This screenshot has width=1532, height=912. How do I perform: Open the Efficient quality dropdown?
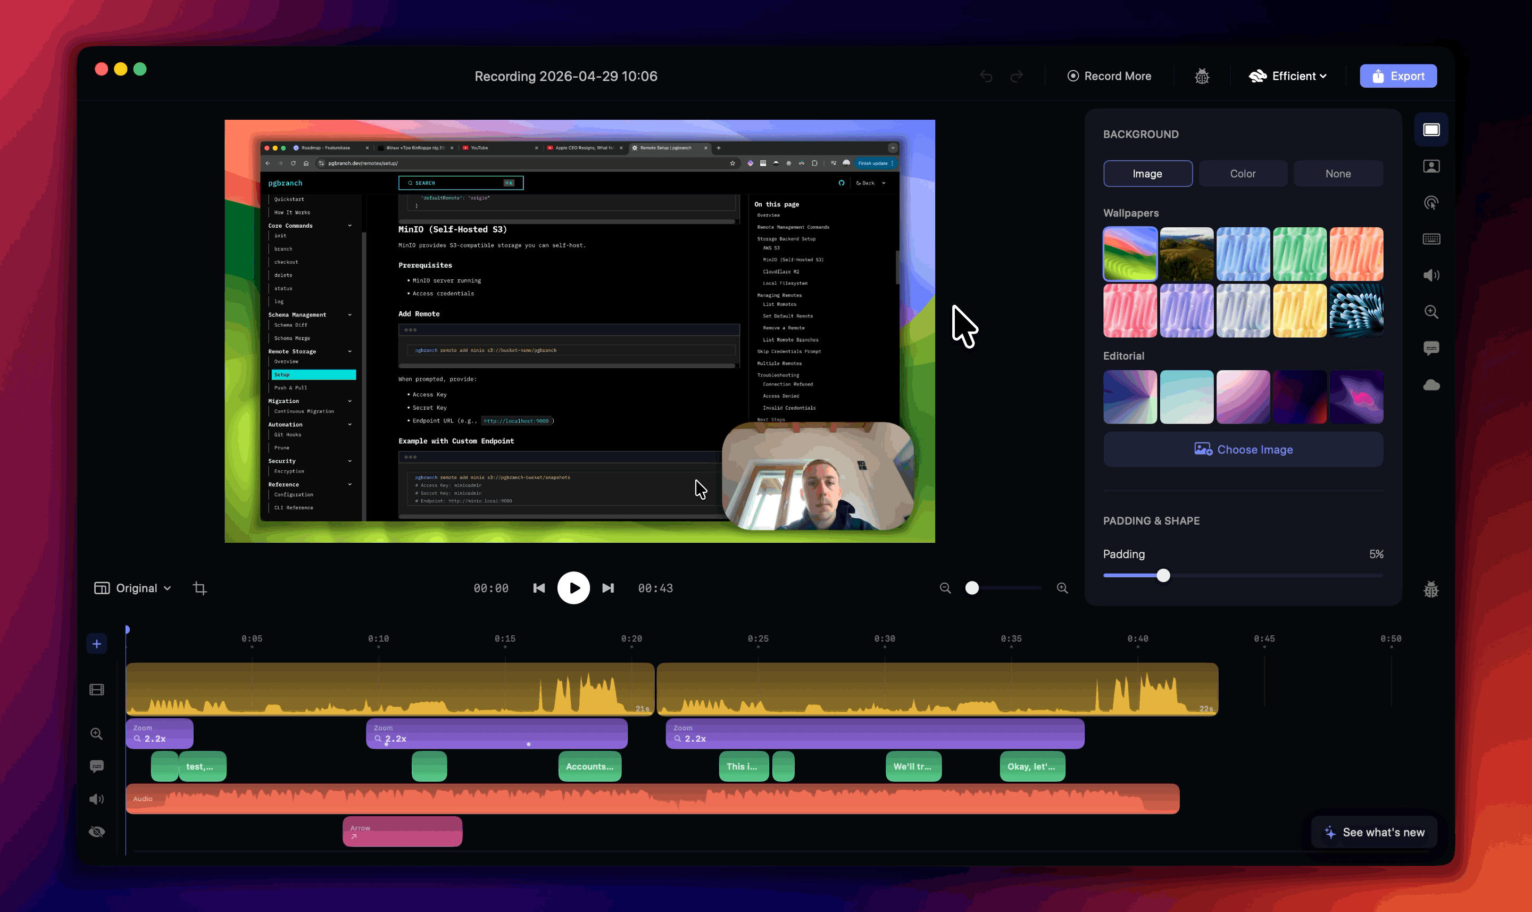point(1287,76)
